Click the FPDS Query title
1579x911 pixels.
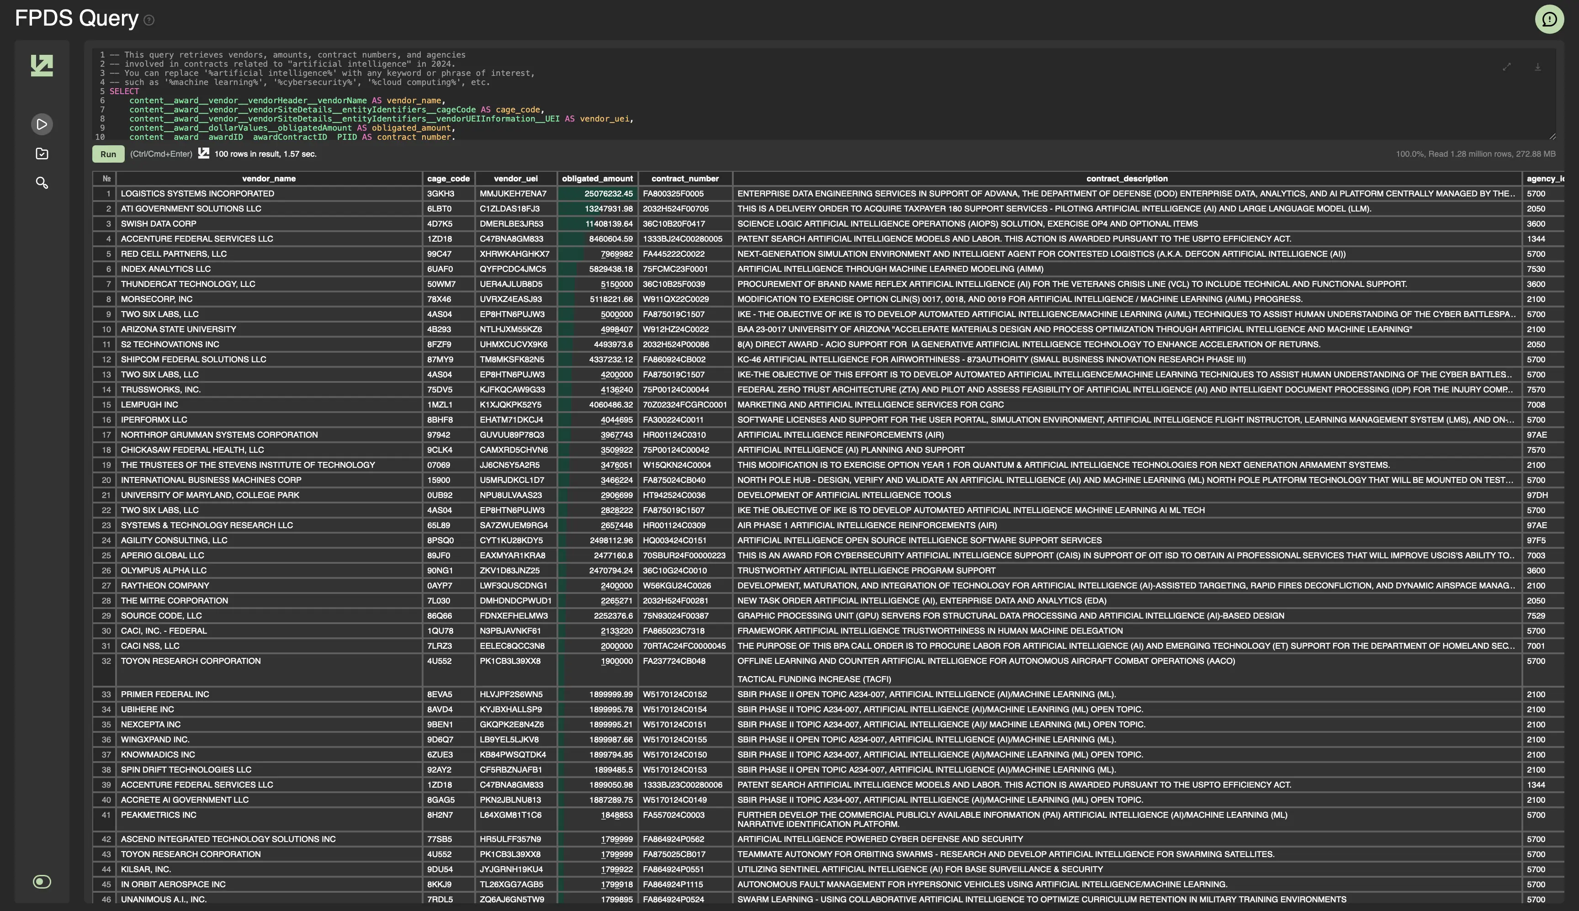tap(76, 18)
